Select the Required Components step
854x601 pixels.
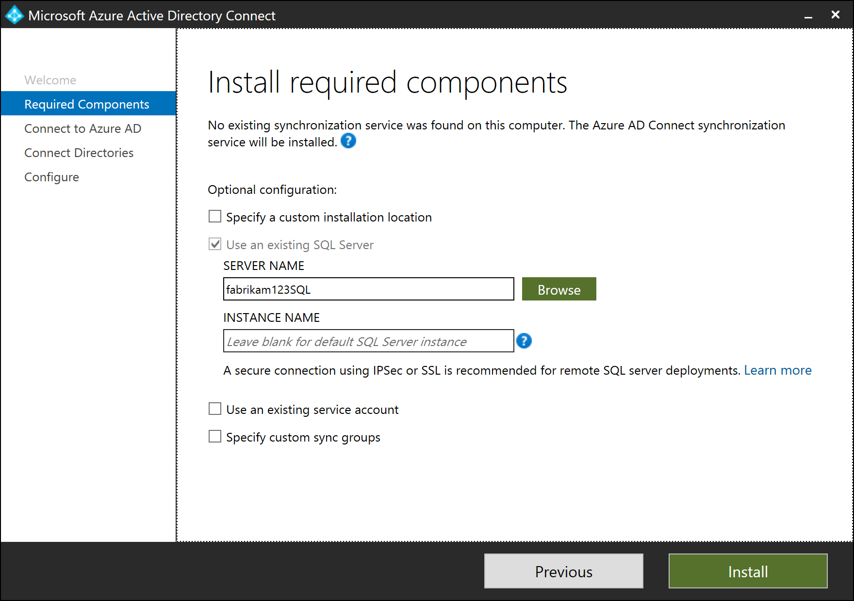click(x=86, y=104)
